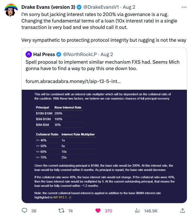Toggle the pink heart like icon
This screenshot has width=191, height=218.
coord(98,211)
